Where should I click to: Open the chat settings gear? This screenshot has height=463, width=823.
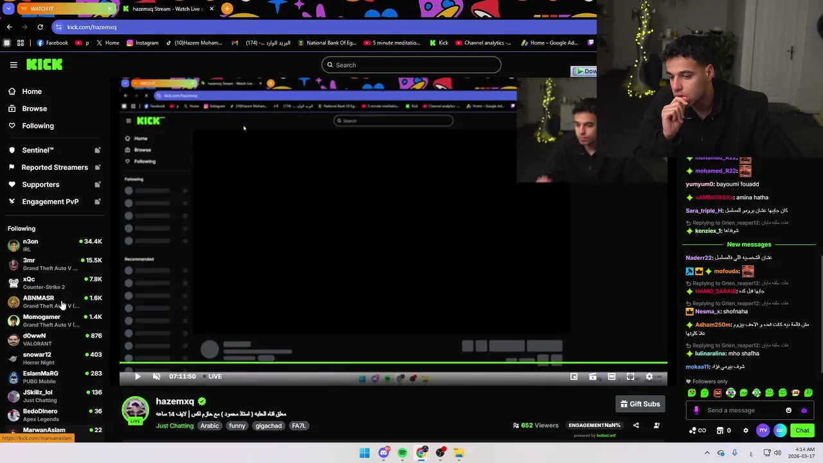746,430
